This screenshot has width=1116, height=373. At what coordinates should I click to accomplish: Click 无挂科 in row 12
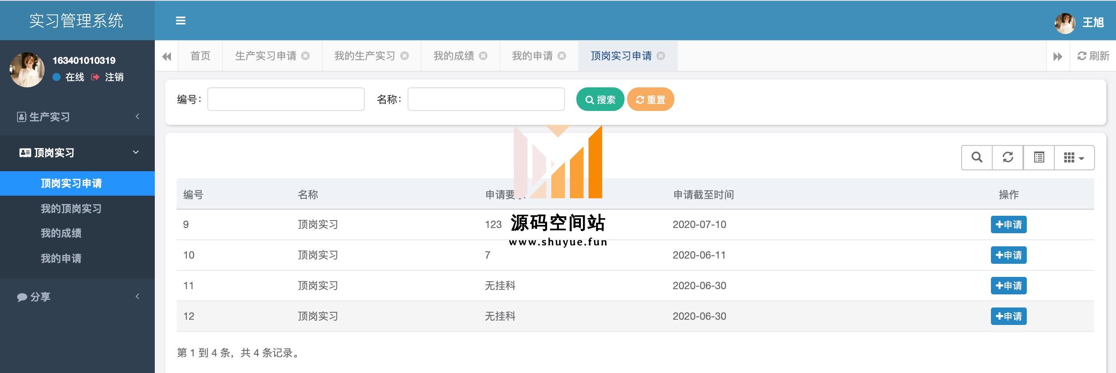pyautogui.click(x=500, y=316)
